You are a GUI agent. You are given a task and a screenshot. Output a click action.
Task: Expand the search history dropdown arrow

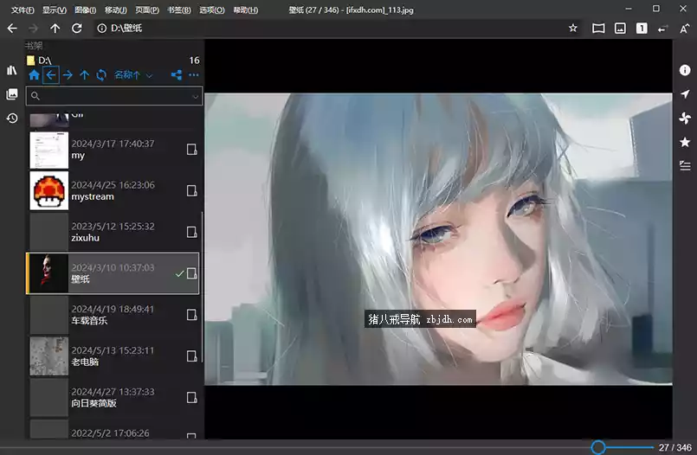pyautogui.click(x=195, y=96)
